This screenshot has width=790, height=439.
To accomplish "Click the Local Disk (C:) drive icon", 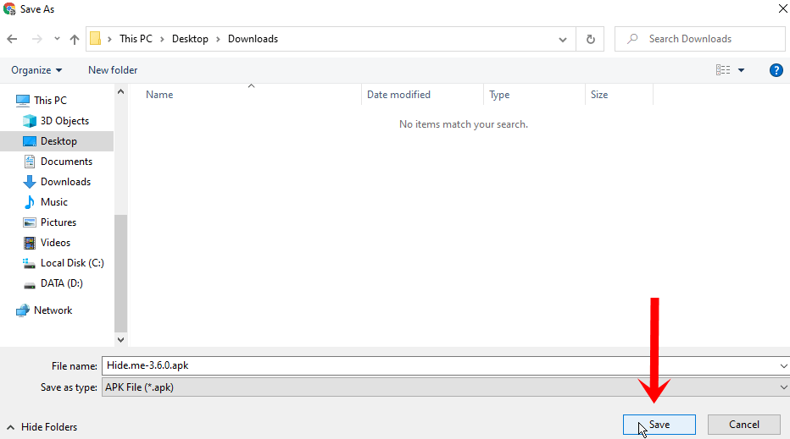I will (x=29, y=263).
